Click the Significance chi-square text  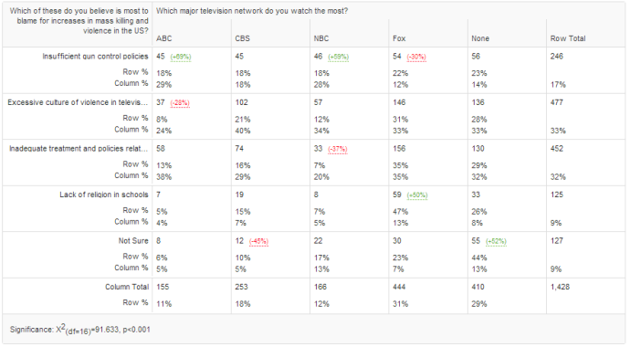coord(80,330)
